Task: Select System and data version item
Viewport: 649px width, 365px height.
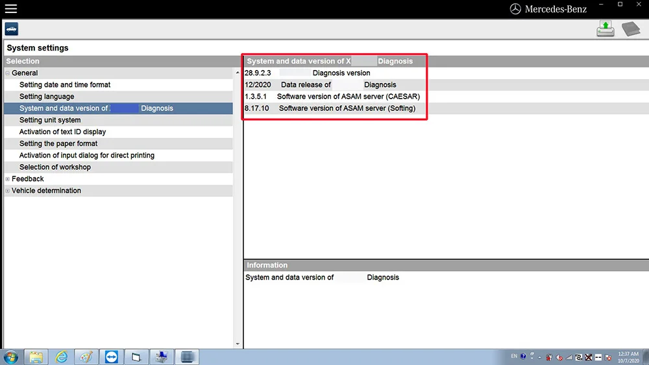Action: 118,108
